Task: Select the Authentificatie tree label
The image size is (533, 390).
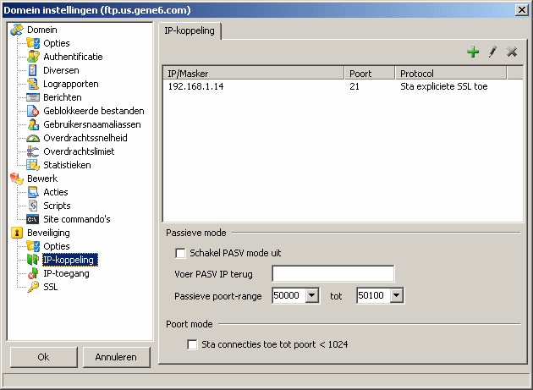Action: 73,57
